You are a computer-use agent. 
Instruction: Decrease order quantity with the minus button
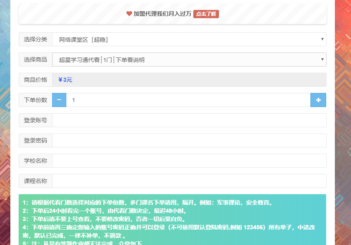pyautogui.click(x=59, y=100)
